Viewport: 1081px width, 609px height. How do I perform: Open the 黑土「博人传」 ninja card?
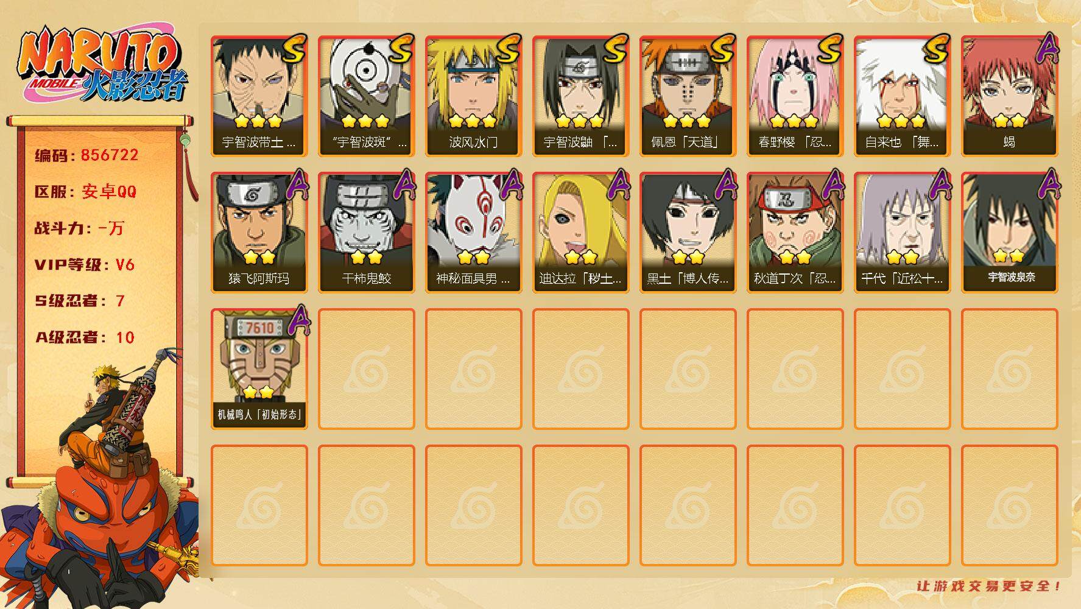pyautogui.click(x=688, y=233)
